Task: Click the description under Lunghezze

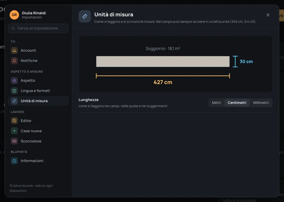Action: (x=123, y=106)
